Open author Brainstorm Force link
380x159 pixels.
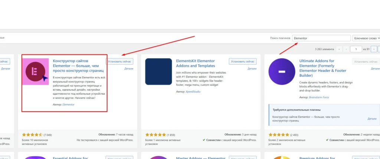pos(319,97)
